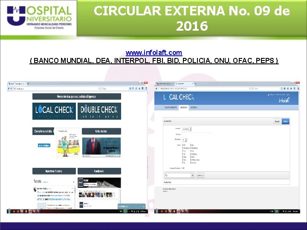Toggle the FBI list checkbox
Screen dimensions: 307x230
(x=182, y=154)
